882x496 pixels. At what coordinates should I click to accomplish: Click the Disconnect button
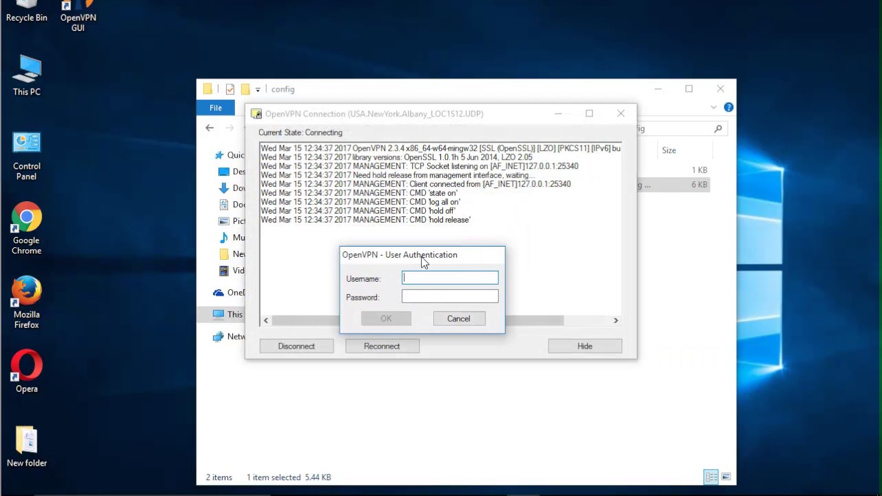point(296,346)
